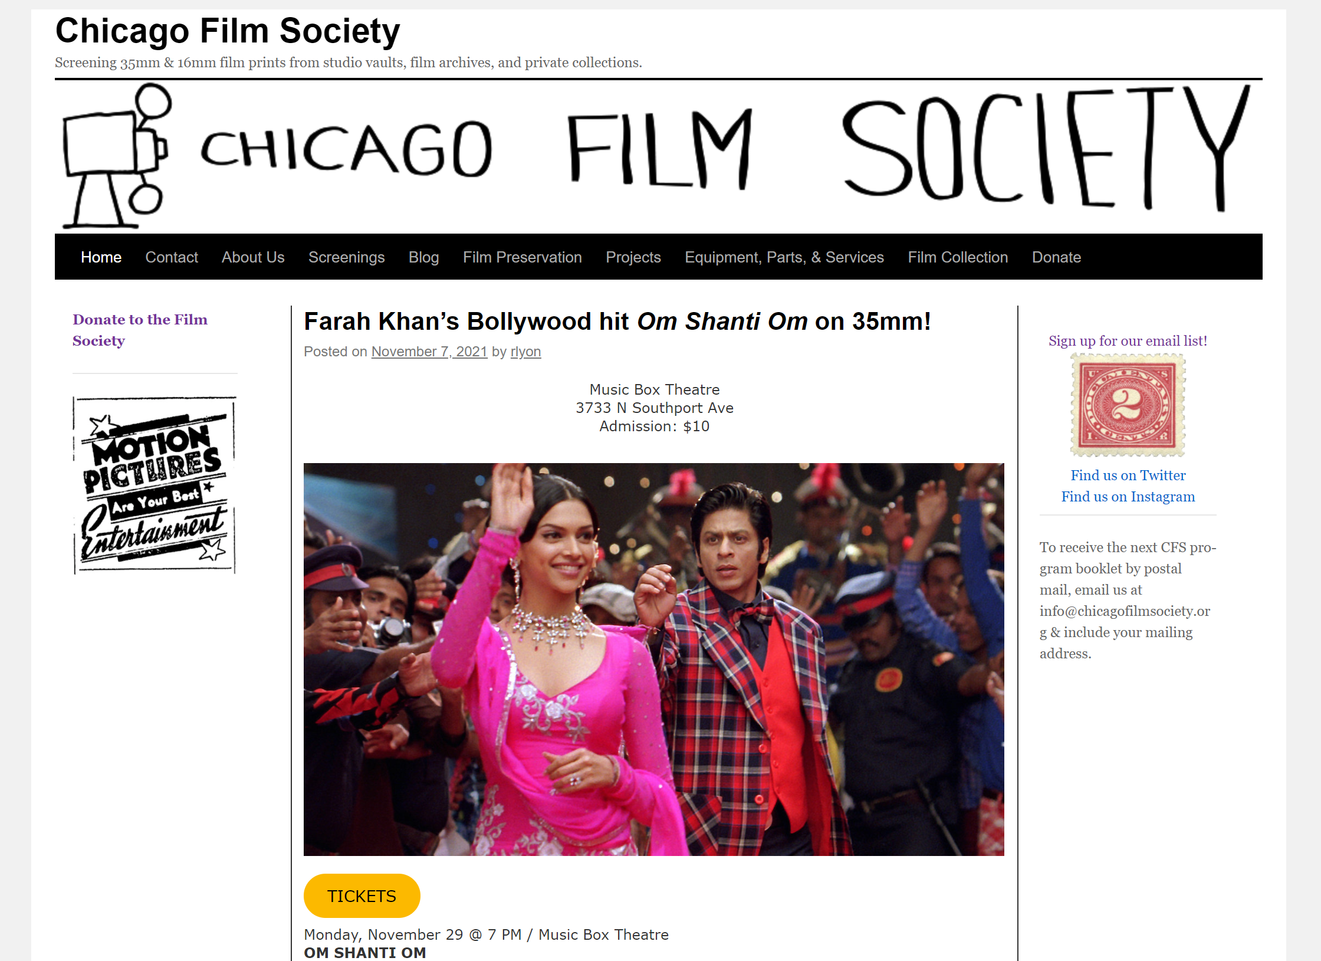Follow the Donate to the Film Society link
1321x961 pixels.
pos(140,330)
